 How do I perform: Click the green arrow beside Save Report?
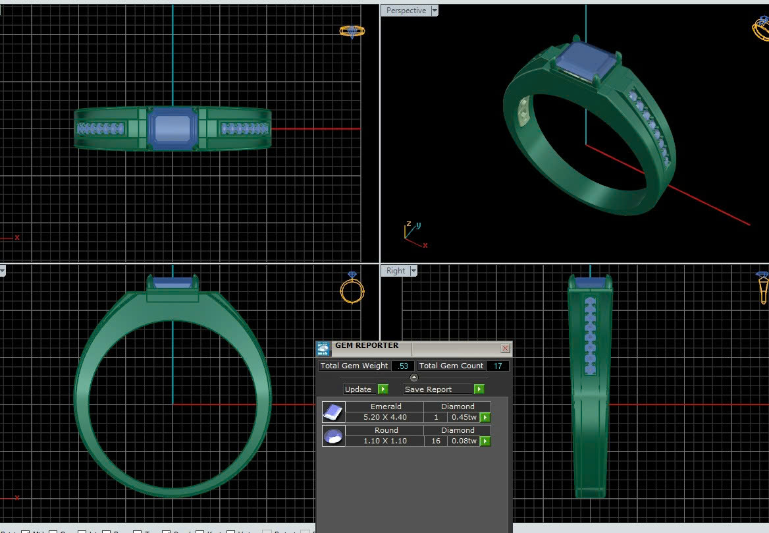pos(479,389)
